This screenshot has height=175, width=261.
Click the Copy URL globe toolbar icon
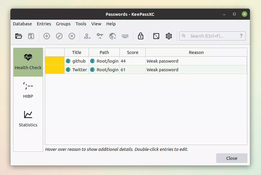113,36
